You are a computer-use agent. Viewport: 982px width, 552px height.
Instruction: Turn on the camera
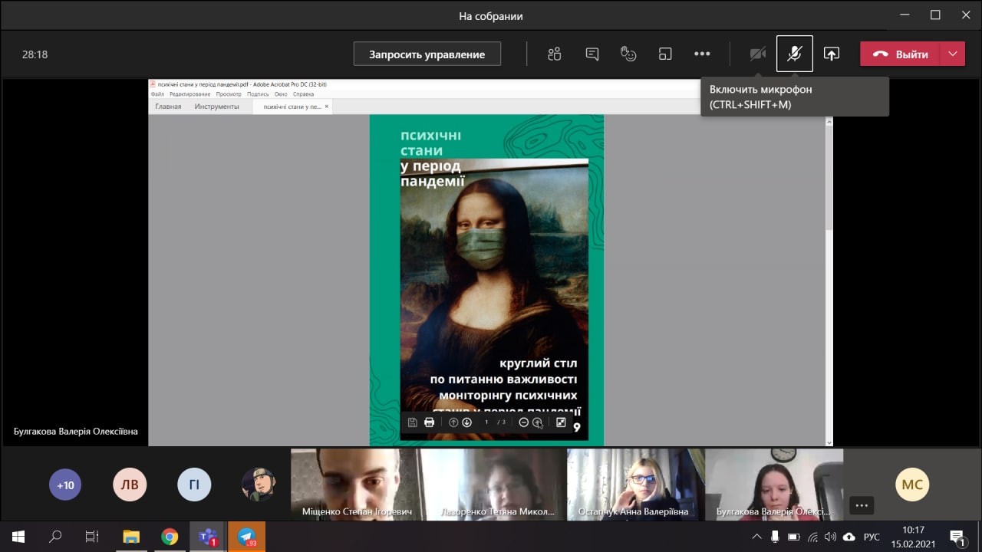click(757, 54)
